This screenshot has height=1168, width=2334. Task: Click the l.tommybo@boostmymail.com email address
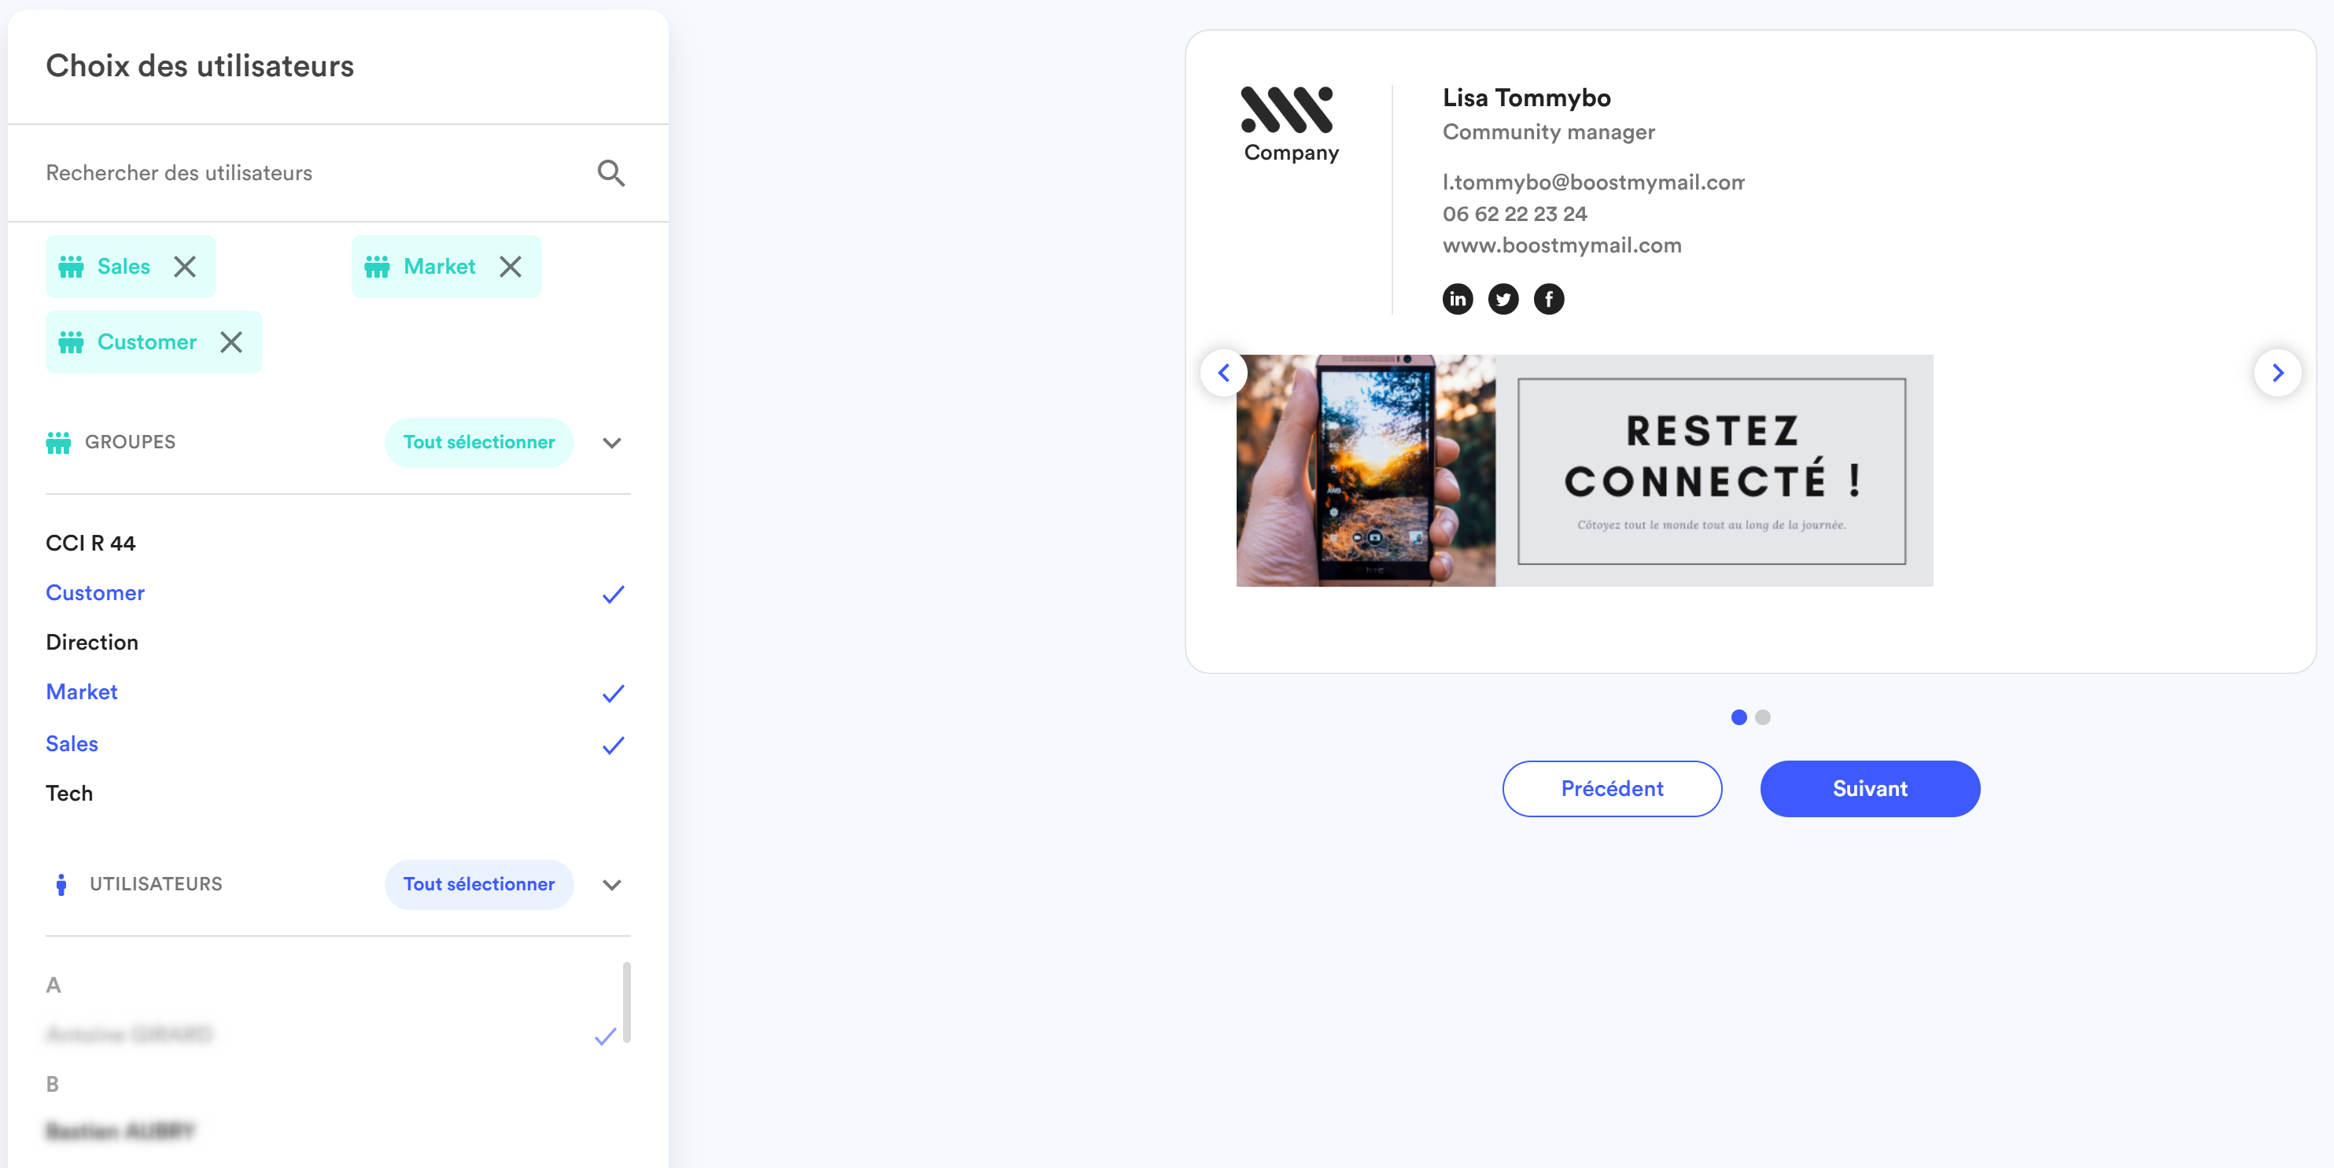point(1593,182)
